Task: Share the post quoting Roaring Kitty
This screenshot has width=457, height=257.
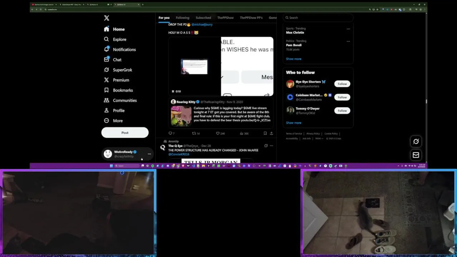Action: point(271,133)
